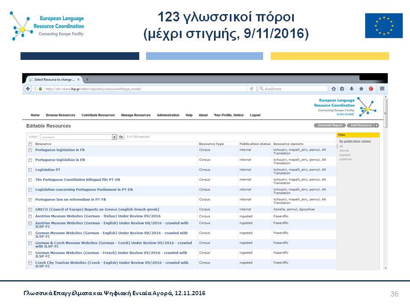Click the scrollbar down arrow
The width and height of the screenshot is (410, 308).
385,268
